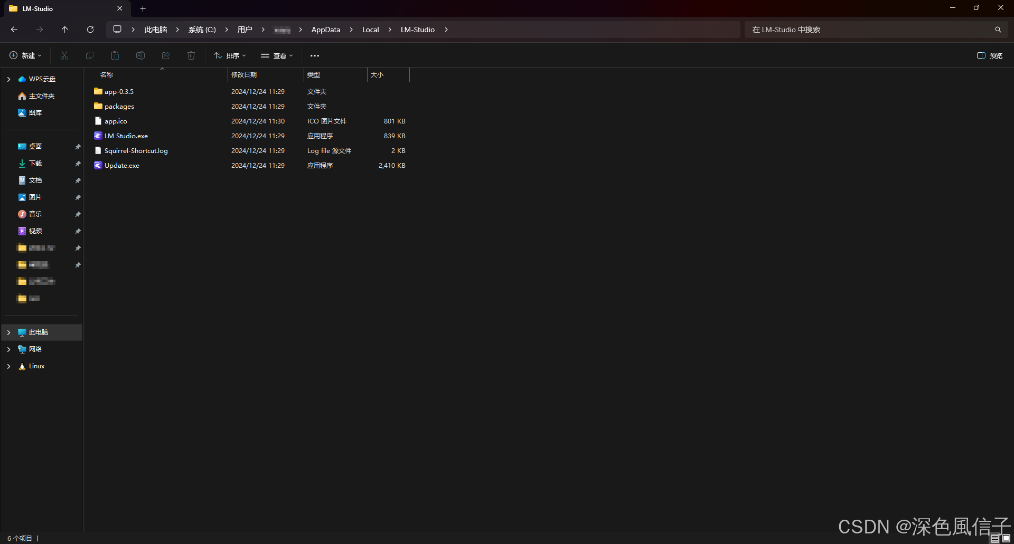
Task: Open 主文件夹 in sidebar
Action: coord(42,96)
